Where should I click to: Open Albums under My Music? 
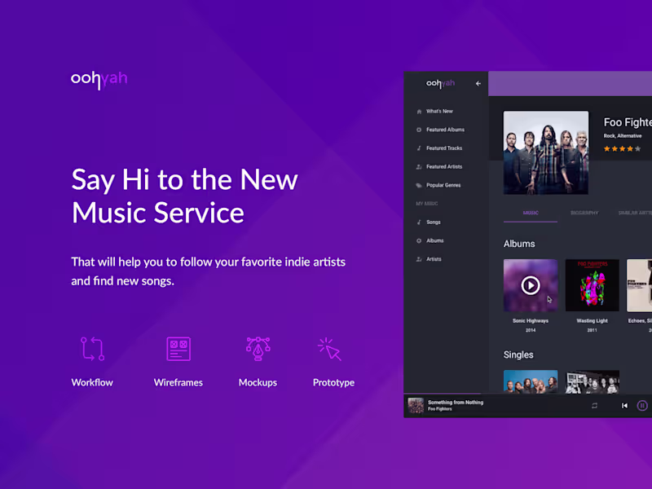435,240
